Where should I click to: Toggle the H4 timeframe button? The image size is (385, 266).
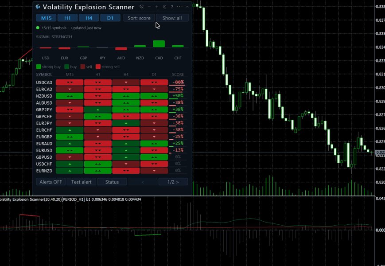[89, 18]
